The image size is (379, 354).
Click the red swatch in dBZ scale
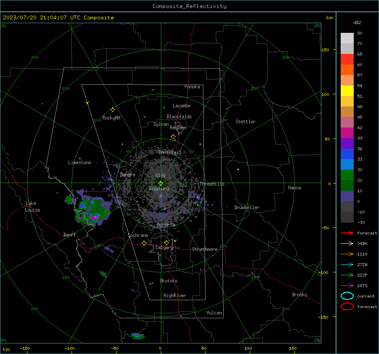tap(347, 59)
